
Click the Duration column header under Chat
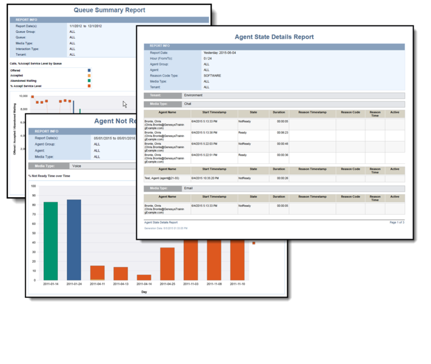tap(278, 113)
